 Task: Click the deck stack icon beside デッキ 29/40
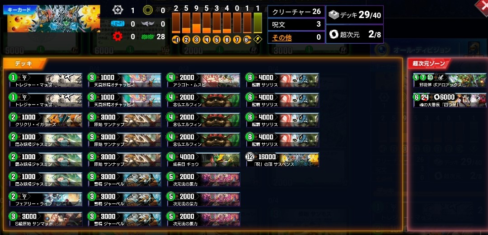[335, 15]
